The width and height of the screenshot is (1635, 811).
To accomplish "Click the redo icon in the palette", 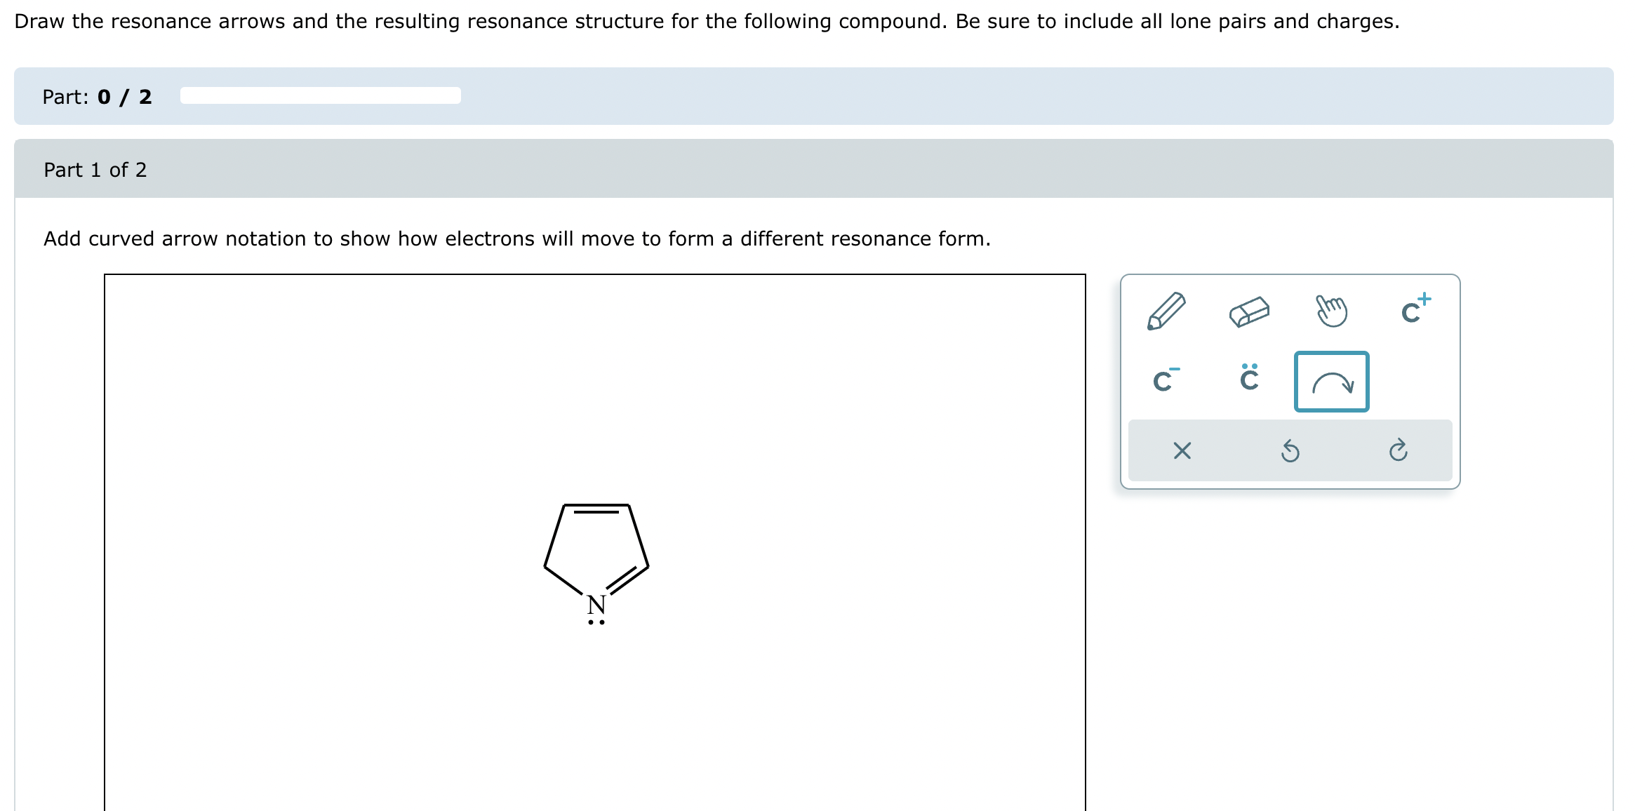I will (1399, 453).
